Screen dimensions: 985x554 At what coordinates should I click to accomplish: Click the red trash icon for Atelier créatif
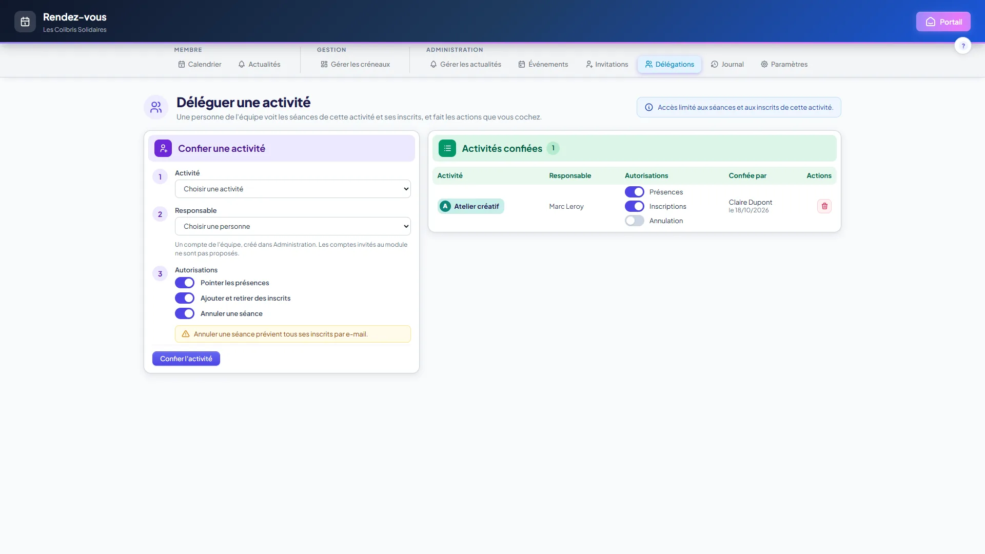824,206
